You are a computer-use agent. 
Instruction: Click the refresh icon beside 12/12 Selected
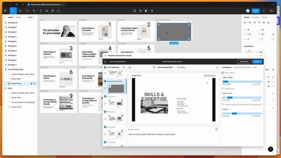(x=124, y=67)
